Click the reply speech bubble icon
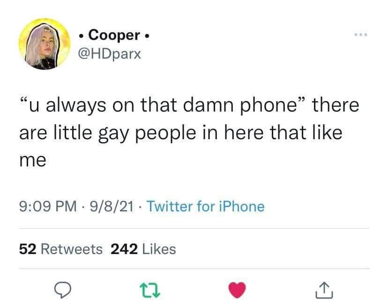This screenshot has height=307, width=388. [63, 290]
